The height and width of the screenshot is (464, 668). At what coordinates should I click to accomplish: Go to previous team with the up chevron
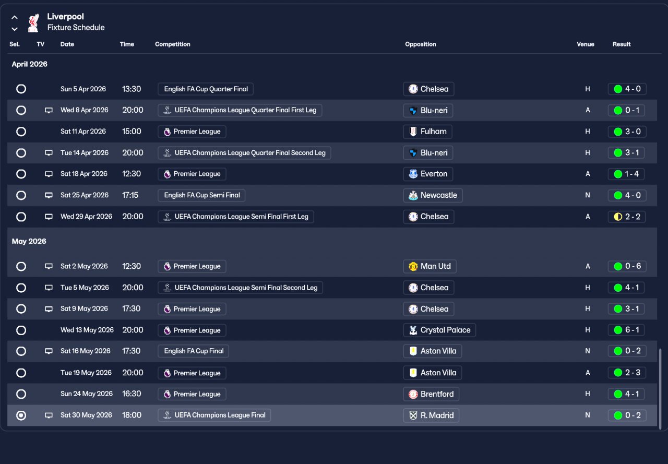(x=15, y=18)
